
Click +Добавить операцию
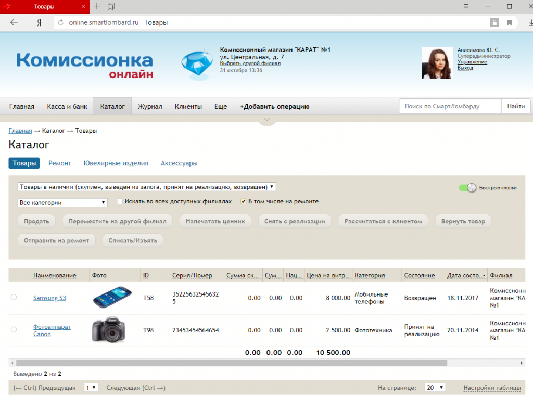pos(275,106)
